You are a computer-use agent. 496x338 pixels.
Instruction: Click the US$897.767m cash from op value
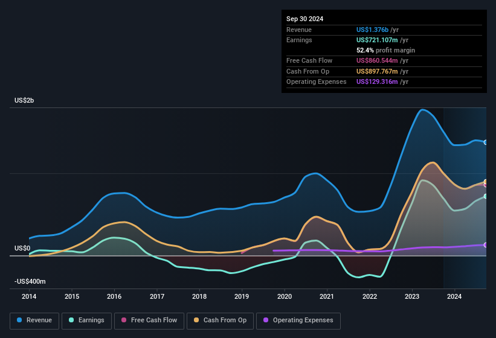click(x=377, y=71)
